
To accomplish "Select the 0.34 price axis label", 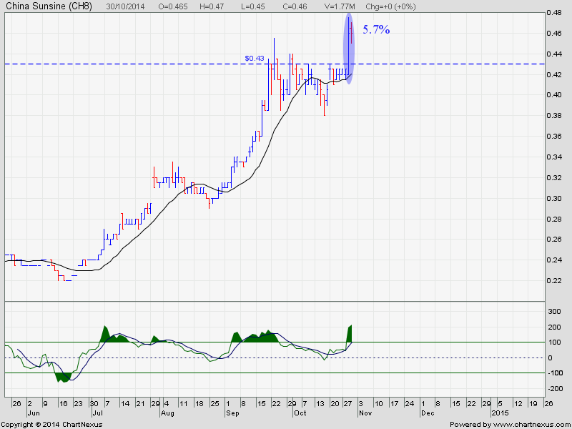I will coord(553,157).
